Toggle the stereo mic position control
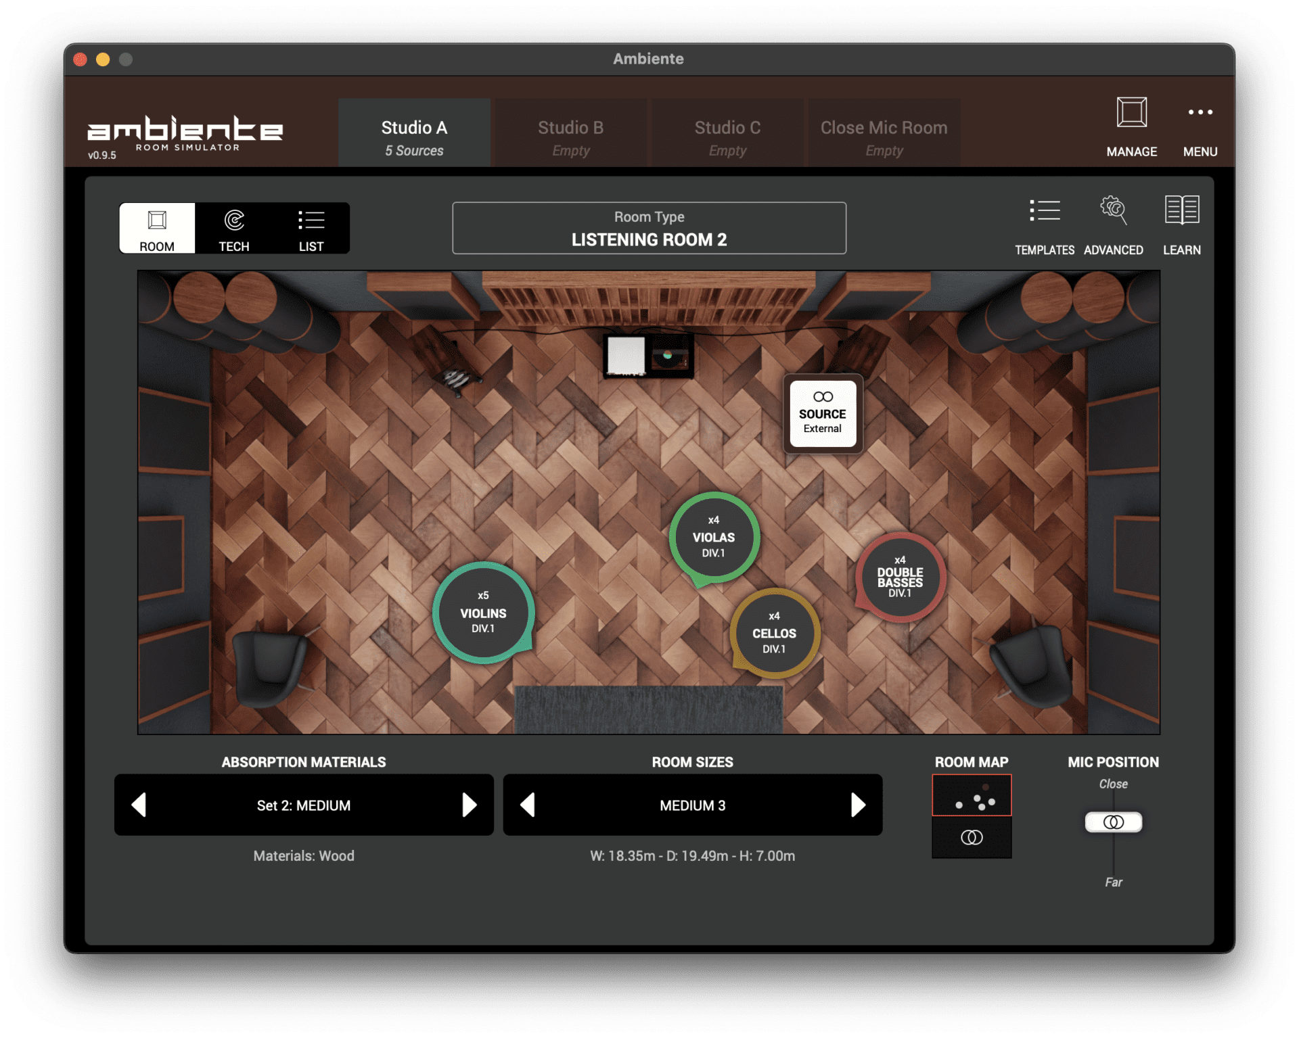This screenshot has height=1038, width=1299. click(1113, 822)
